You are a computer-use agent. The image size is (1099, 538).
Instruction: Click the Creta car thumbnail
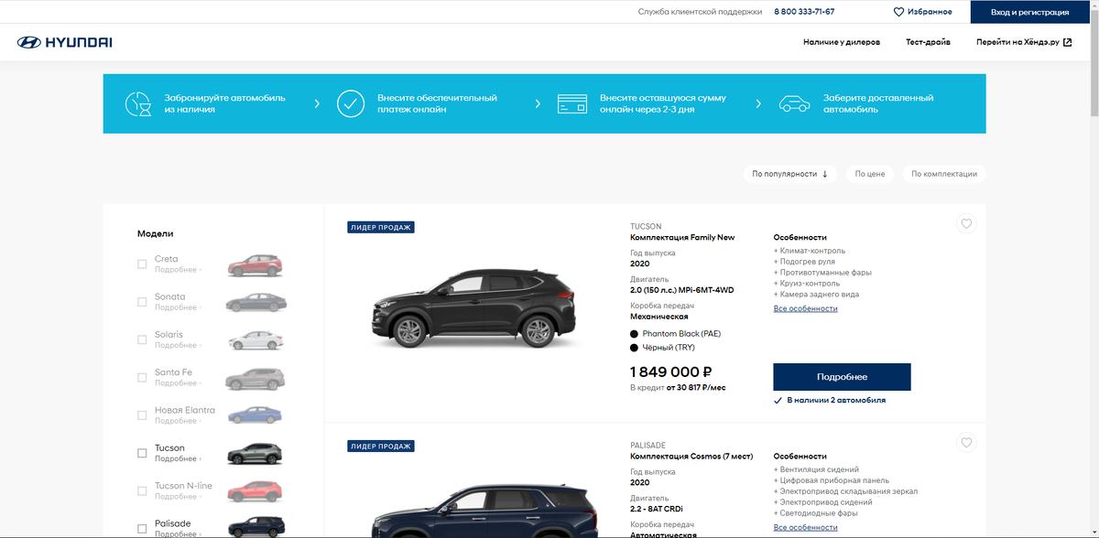(x=256, y=264)
